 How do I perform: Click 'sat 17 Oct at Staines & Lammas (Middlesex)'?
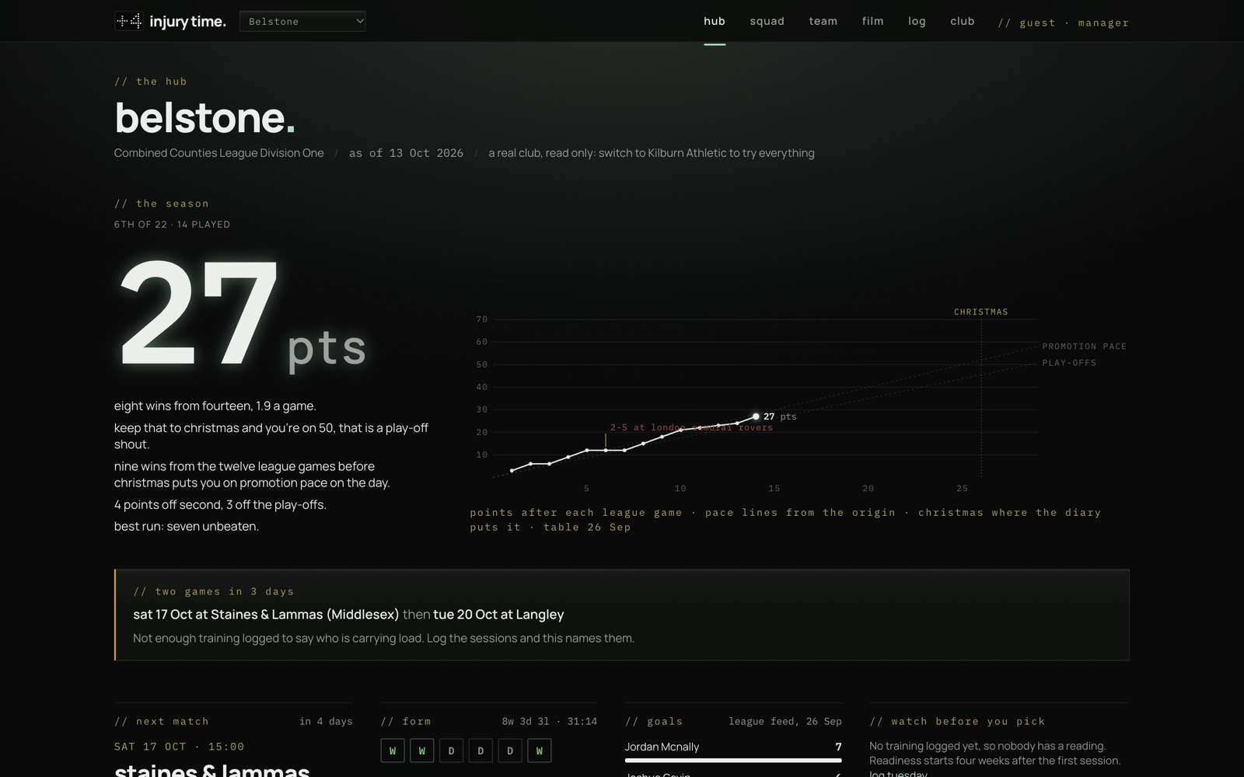pyautogui.click(x=266, y=615)
